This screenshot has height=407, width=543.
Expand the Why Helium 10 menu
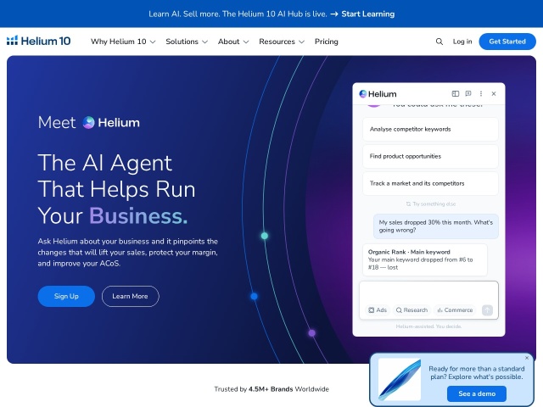pyautogui.click(x=123, y=42)
